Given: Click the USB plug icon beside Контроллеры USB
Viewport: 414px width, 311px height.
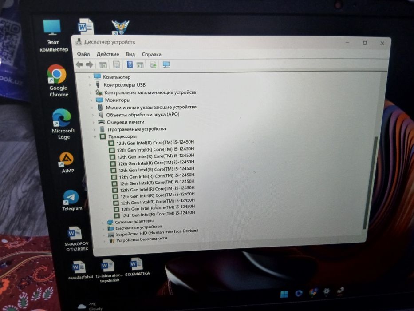Looking at the screenshot, I should click(x=98, y=84).
